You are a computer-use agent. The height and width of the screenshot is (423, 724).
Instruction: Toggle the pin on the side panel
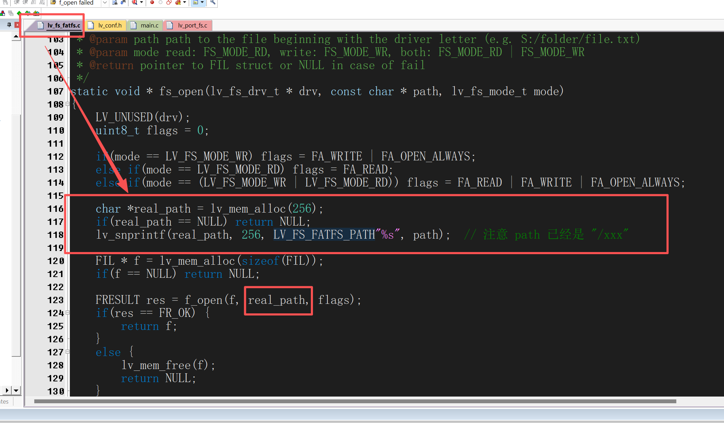[x=9, y=25]
